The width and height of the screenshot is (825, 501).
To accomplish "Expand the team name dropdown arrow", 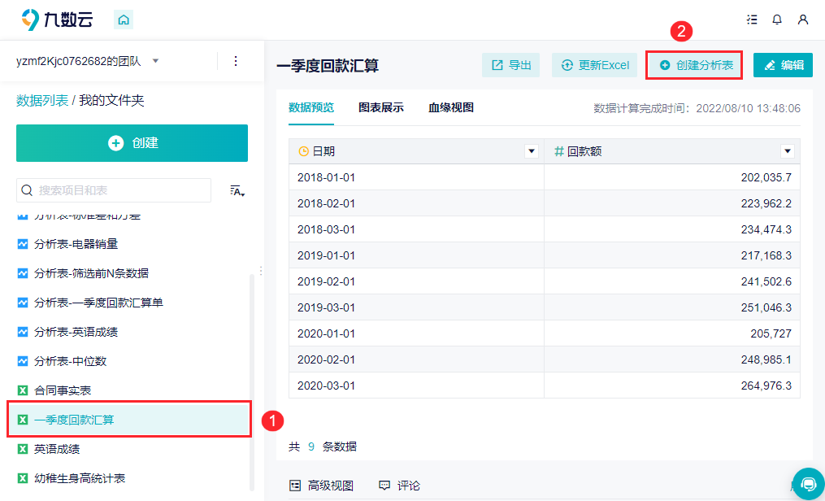I will (155, 61).
